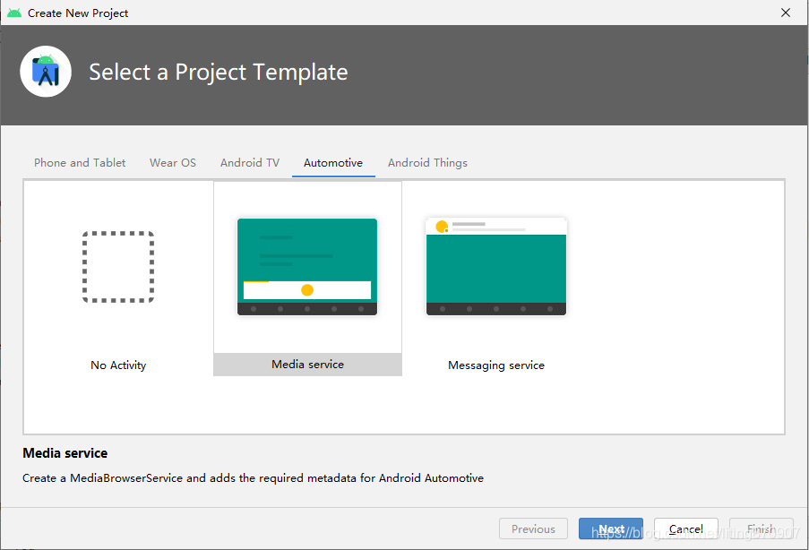
Task: Click the Automotive tab
Action: (x=333, y=162)
